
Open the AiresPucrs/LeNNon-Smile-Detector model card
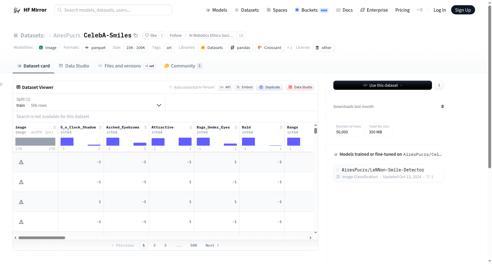coord(388,173)
